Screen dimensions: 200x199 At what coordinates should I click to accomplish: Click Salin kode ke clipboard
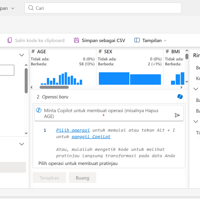pyautogui.click(x=40, y=40)
